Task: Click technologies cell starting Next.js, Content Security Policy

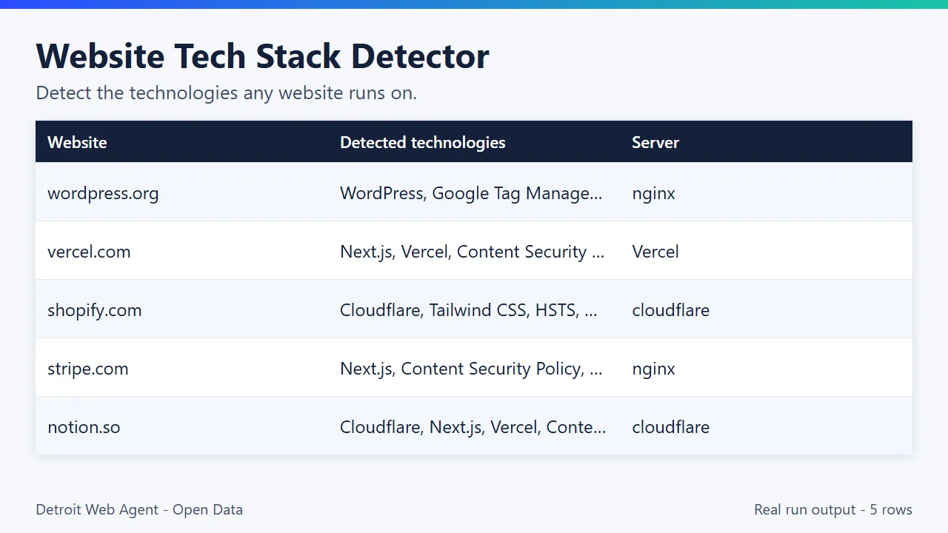Action: [x=474, y=369]
